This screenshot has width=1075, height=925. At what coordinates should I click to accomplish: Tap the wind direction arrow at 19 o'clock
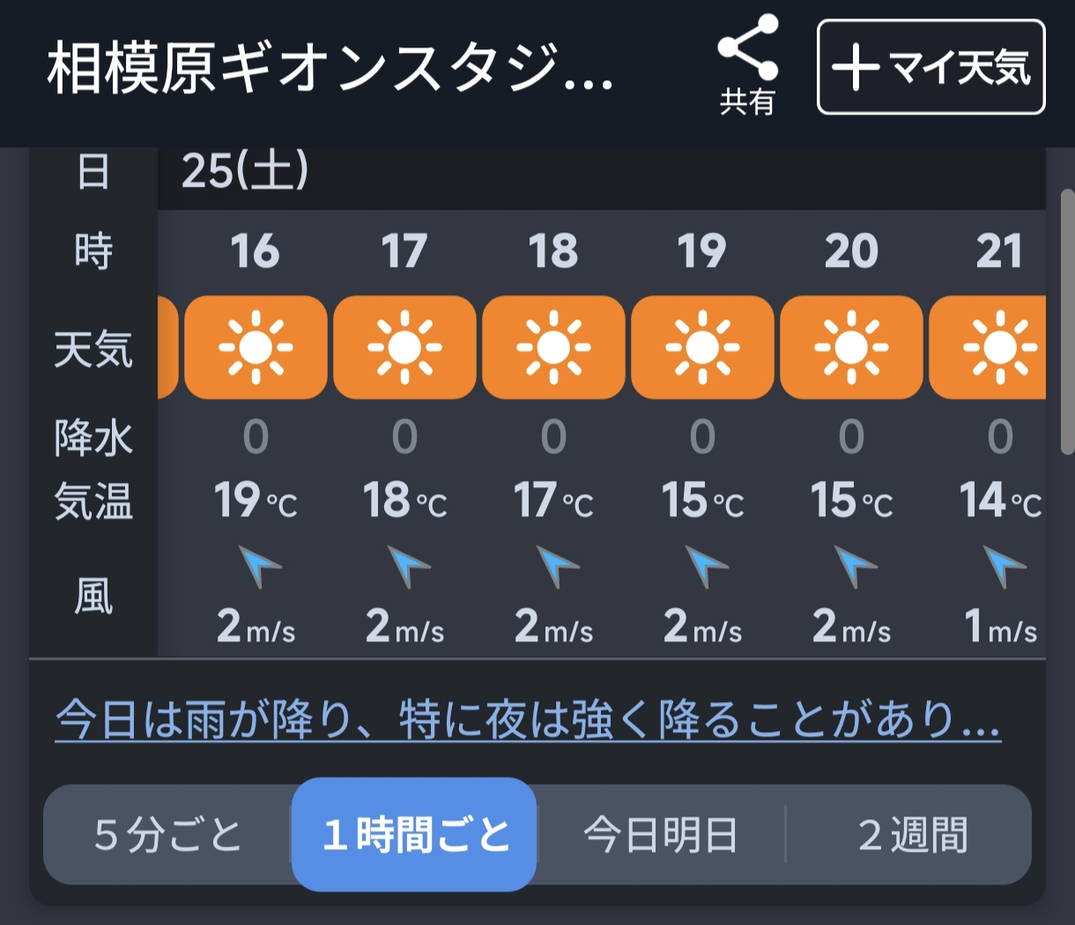(x=707, y=566)
